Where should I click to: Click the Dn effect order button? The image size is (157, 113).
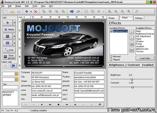132,50
